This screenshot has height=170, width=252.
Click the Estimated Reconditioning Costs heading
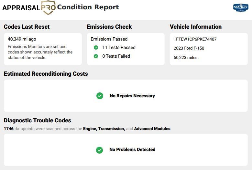46,74
